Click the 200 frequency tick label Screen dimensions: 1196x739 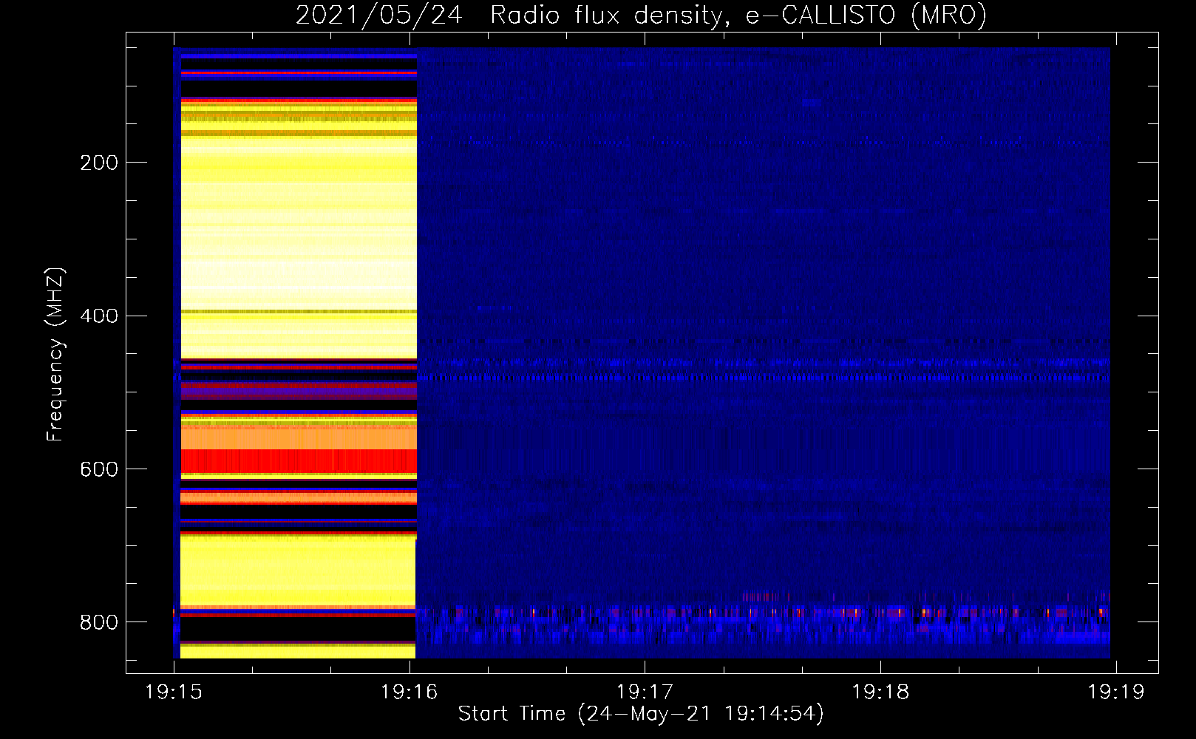tap(98, 163)
